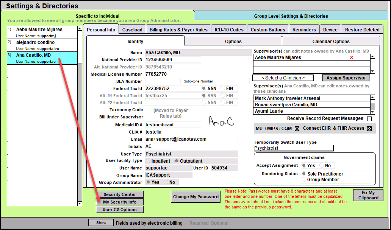This screenshot has height=230, width=391.
Task: Choose Inpatient user facility type
Action: click(148, 161)
